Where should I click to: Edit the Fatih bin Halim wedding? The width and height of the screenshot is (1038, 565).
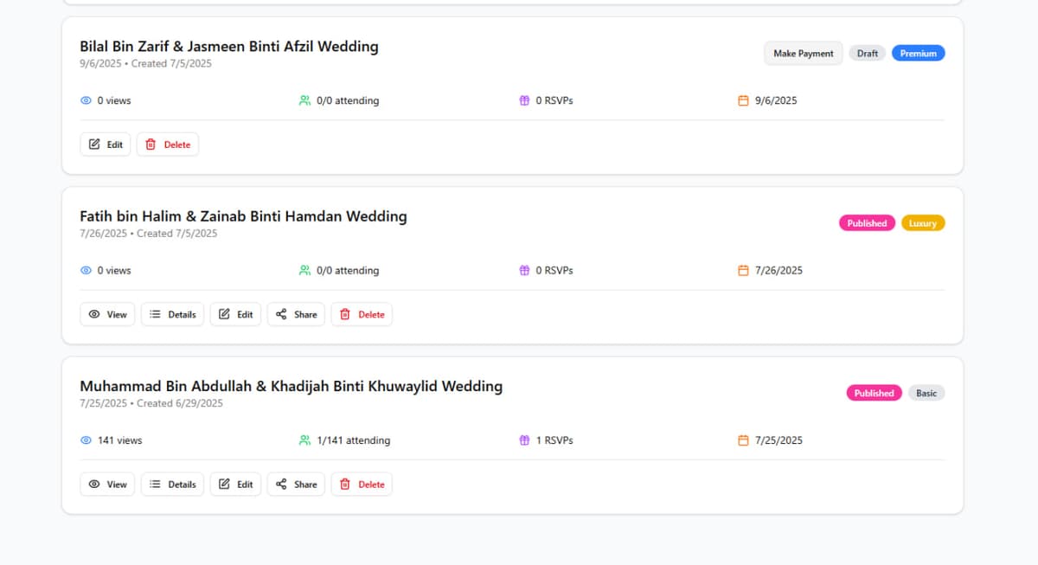click(x=235, y=314)
